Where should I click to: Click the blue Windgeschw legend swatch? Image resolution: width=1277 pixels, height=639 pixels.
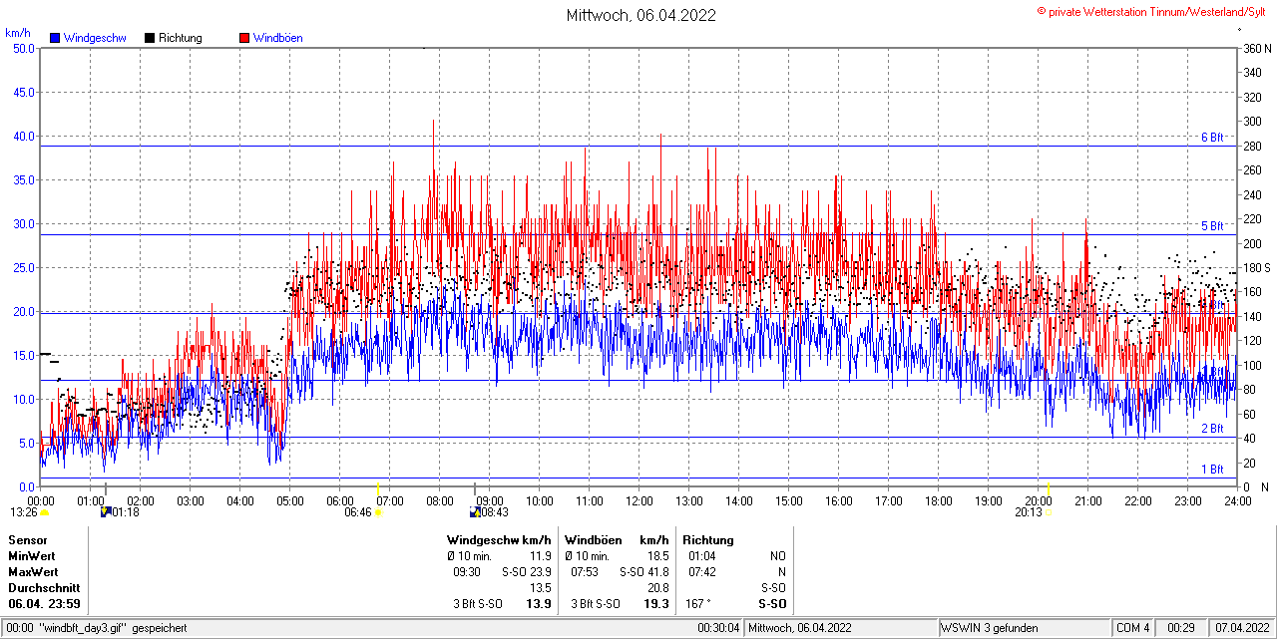click(x=55, y=38)
